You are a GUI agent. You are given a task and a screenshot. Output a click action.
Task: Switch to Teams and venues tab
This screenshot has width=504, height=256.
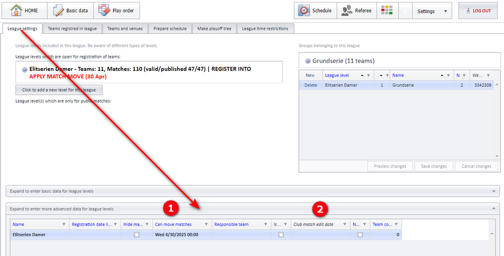click(125, 29)
